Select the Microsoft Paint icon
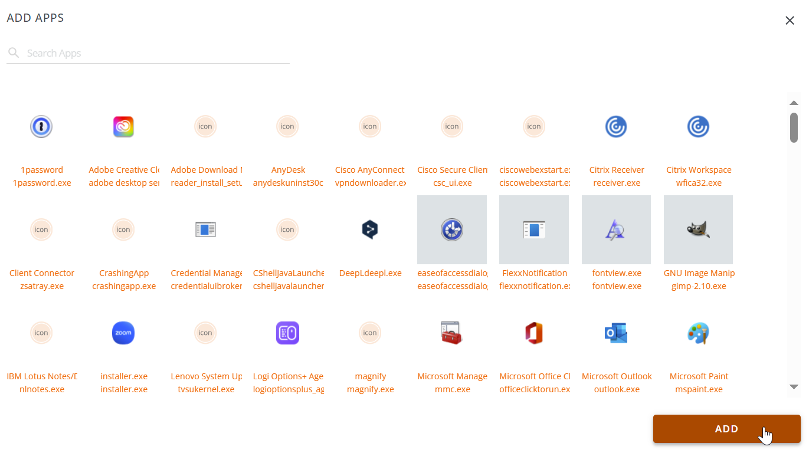The width and height of the screenshot is (809, 453). pyautogui.click(x=698, y=333)
